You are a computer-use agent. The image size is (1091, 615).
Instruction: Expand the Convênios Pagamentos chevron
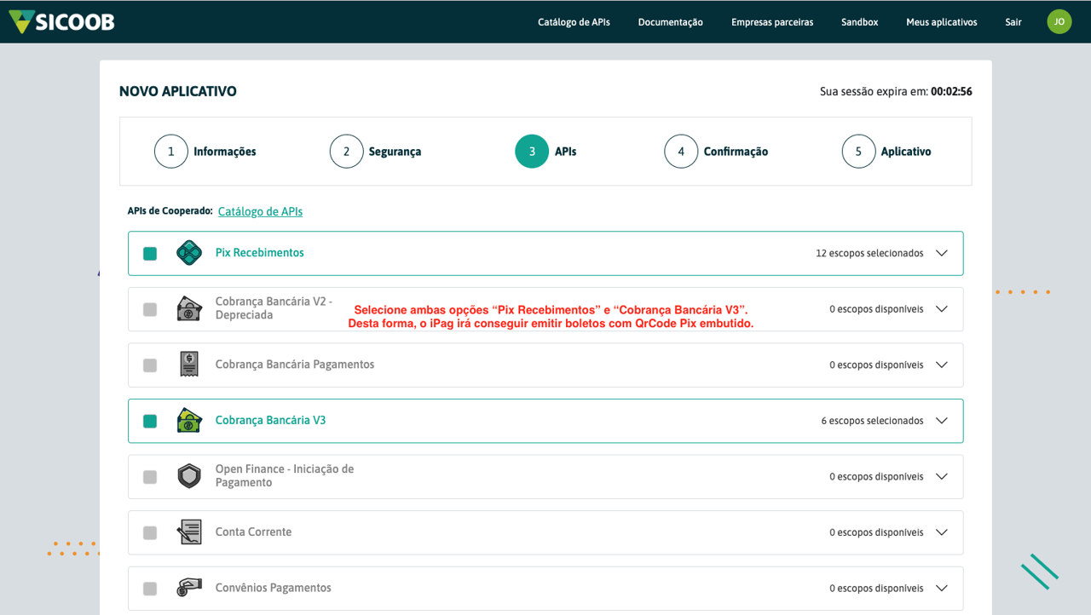(942, 588)
